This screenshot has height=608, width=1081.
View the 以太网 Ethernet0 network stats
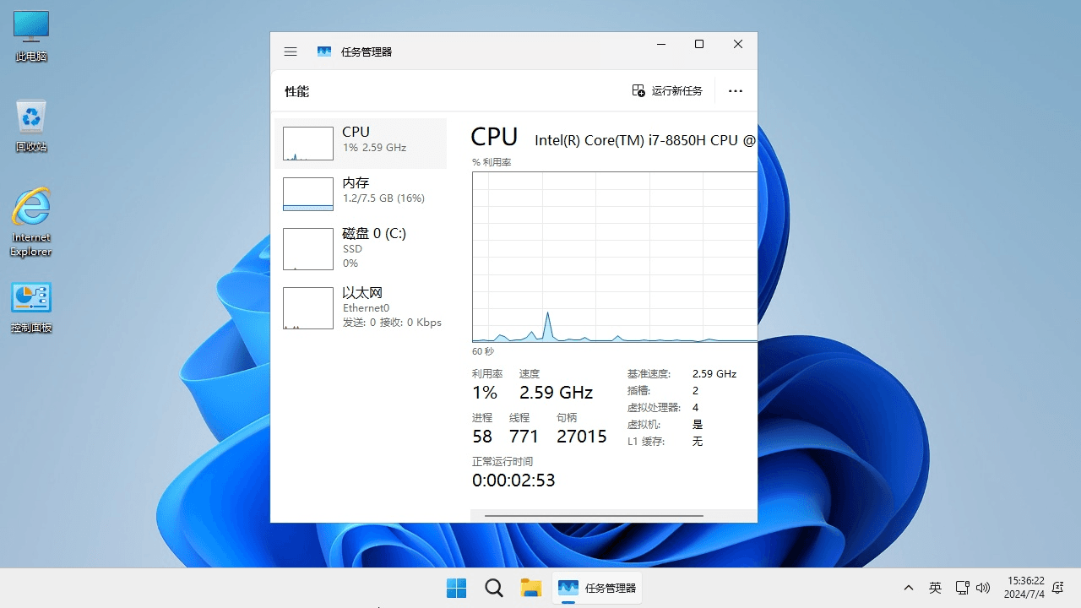pyautogui.click(x=361, y=307)
